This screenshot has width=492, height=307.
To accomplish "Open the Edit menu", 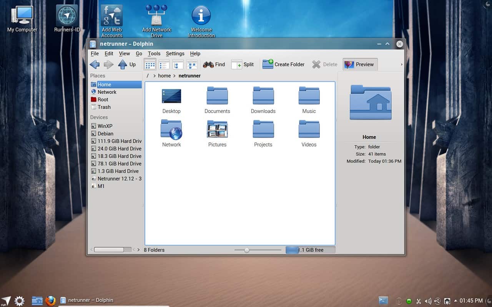I will pos(109,54).
